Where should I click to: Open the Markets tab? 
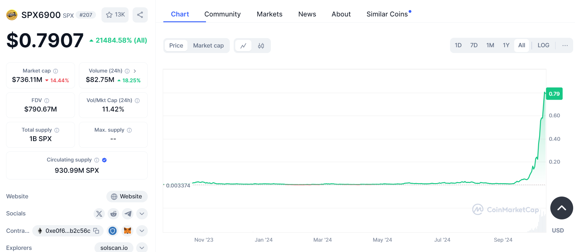269,14
